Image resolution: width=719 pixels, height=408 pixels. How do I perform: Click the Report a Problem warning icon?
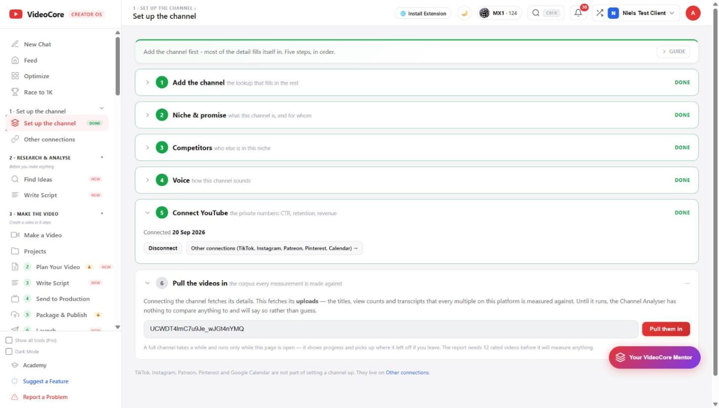pos(15,397)
